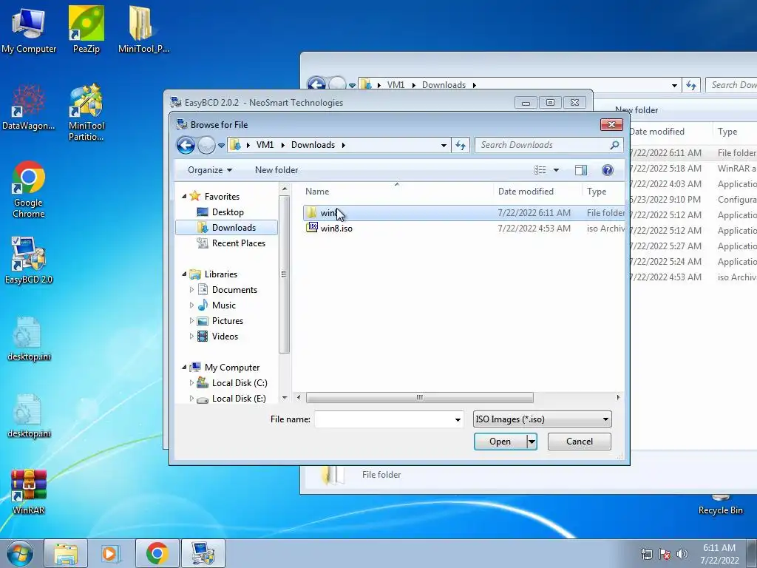The image size is (757, 568).
Task: Click the Search Downloads box in Browse dialog
Action: 543,145
